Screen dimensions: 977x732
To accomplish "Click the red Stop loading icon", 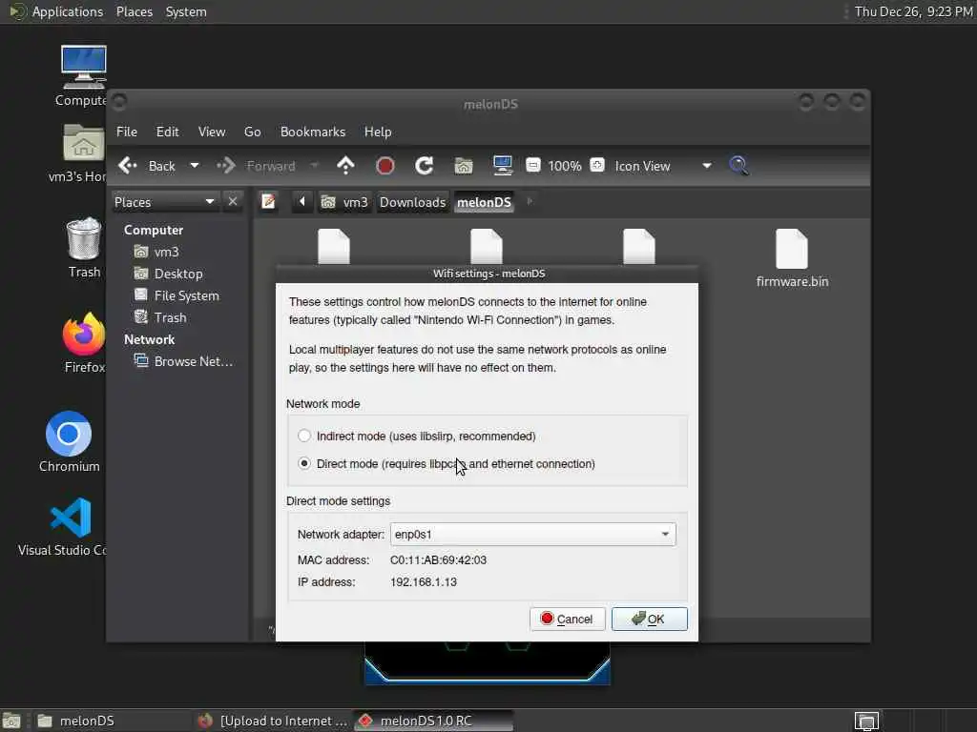I will (385, 166).
